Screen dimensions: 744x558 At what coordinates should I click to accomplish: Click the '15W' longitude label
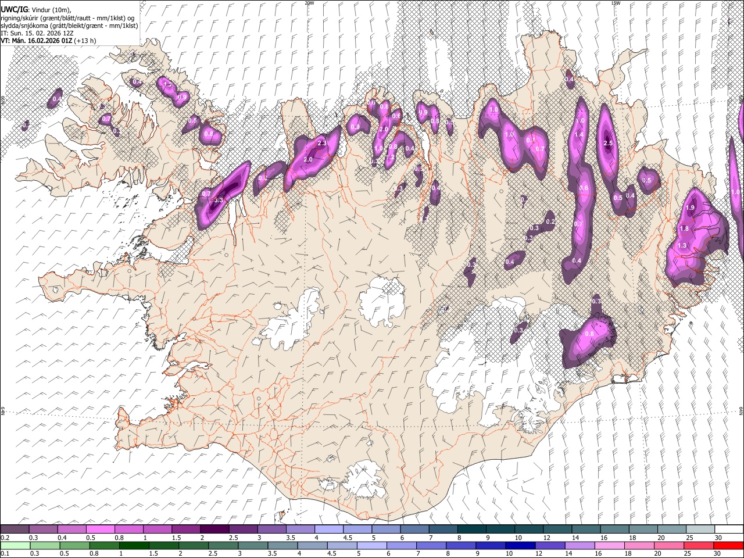point(615,3)
